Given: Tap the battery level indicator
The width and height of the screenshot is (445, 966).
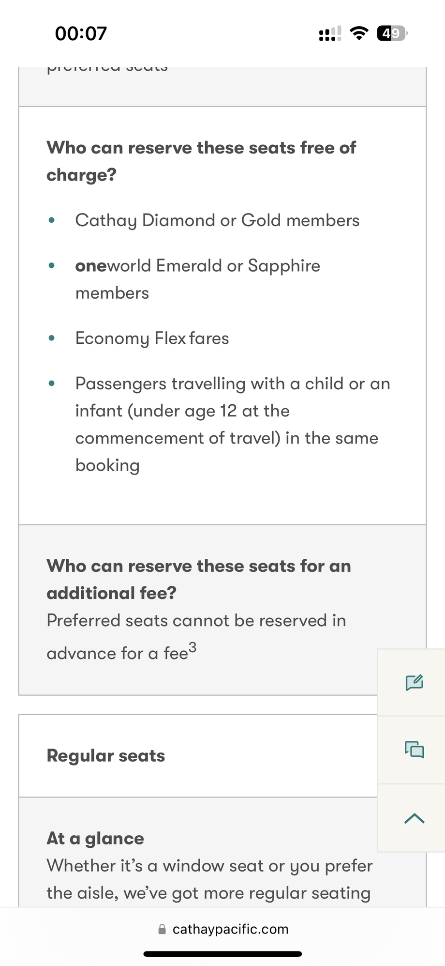Looking at the screenshot, I should pyautogui.click(x=392, y=33).
